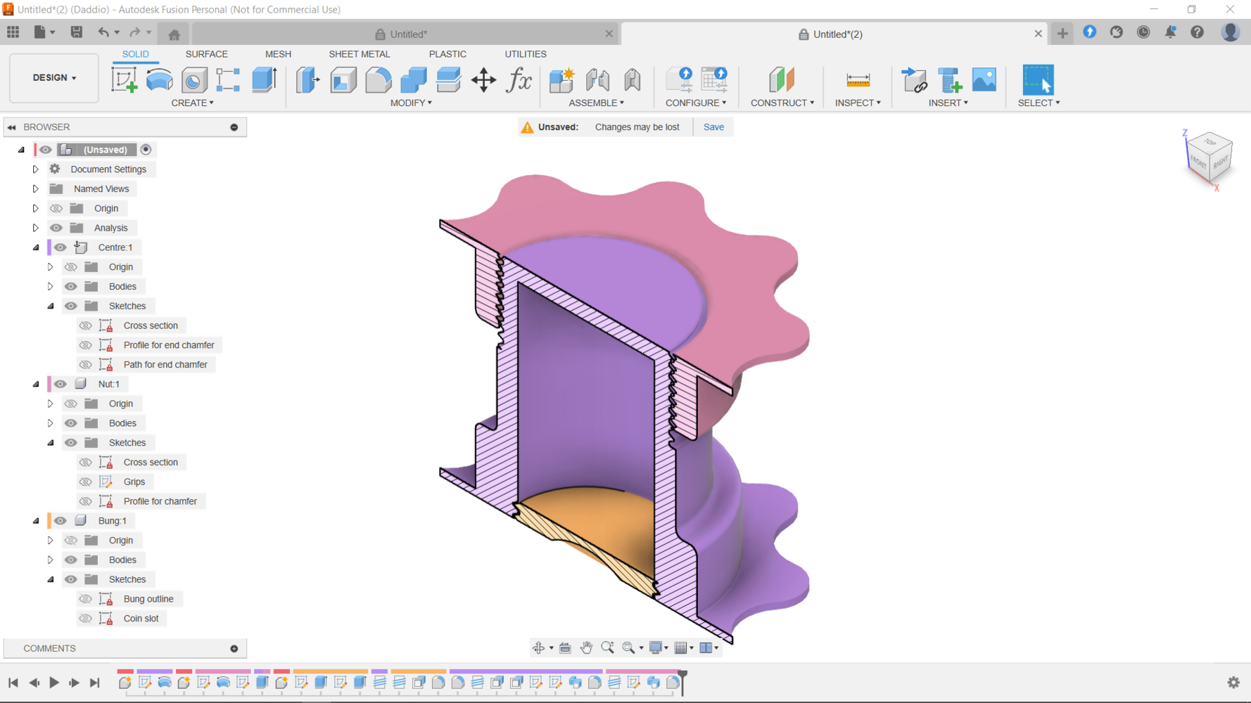Expand the Named Views folder
The image size is (1251, 703).
[35, 189]
